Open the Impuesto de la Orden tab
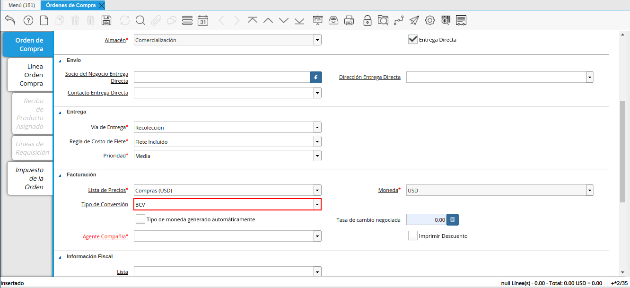This screenshot has width=630, height=288. (x=31, y=178)
